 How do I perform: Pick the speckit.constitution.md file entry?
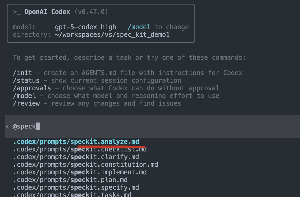coord(86,165)
